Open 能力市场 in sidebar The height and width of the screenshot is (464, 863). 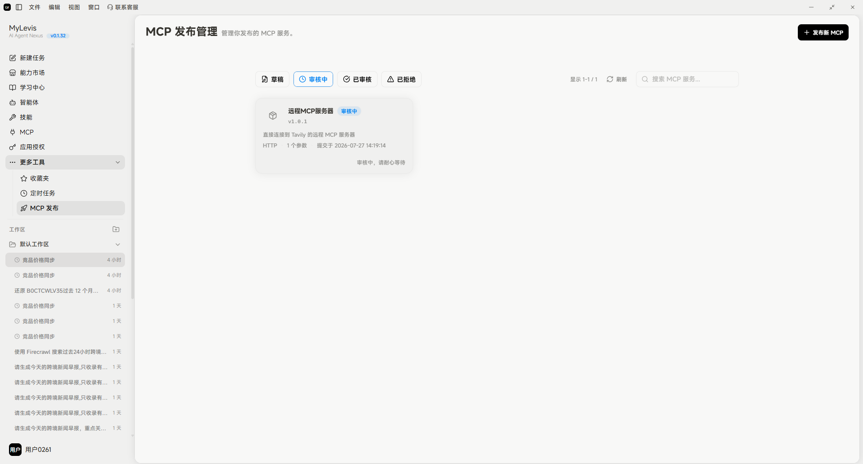(x=65, y=73)
